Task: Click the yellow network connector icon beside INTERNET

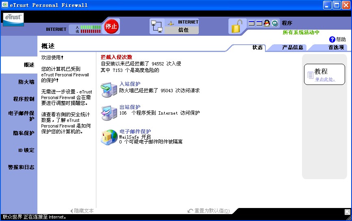Action: tap(171, 23)
